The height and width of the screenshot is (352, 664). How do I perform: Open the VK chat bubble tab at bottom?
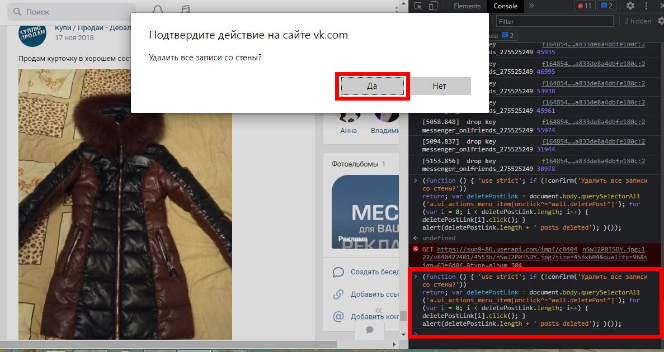[370, 330]
